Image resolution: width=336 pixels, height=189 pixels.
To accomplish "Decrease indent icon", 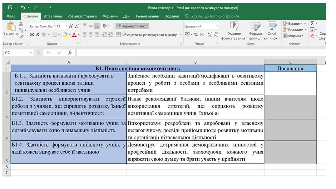I will [x=104, y=35].
